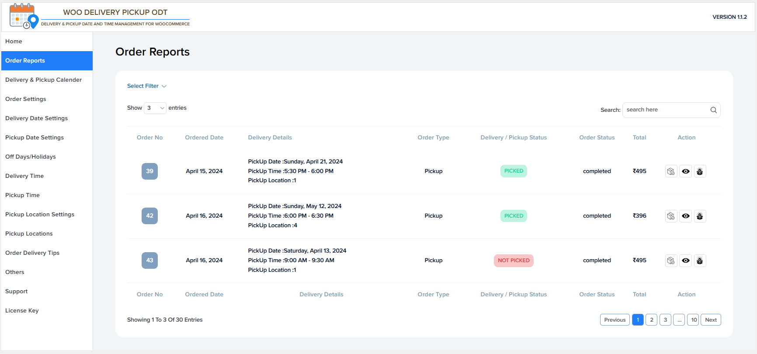Open Delivery & Pickup Calender menu item
Image resolution: width=757 pixels, height=354 pixels.
(x=43, y=80)
